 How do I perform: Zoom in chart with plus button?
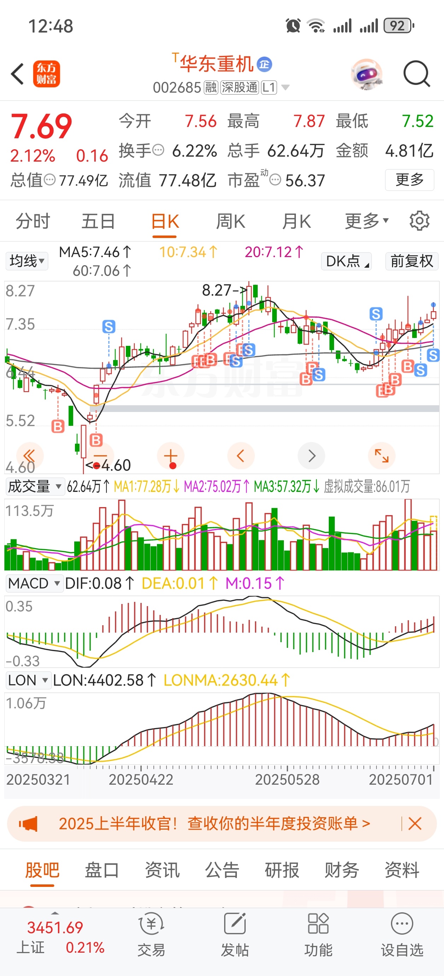[170, 455]
